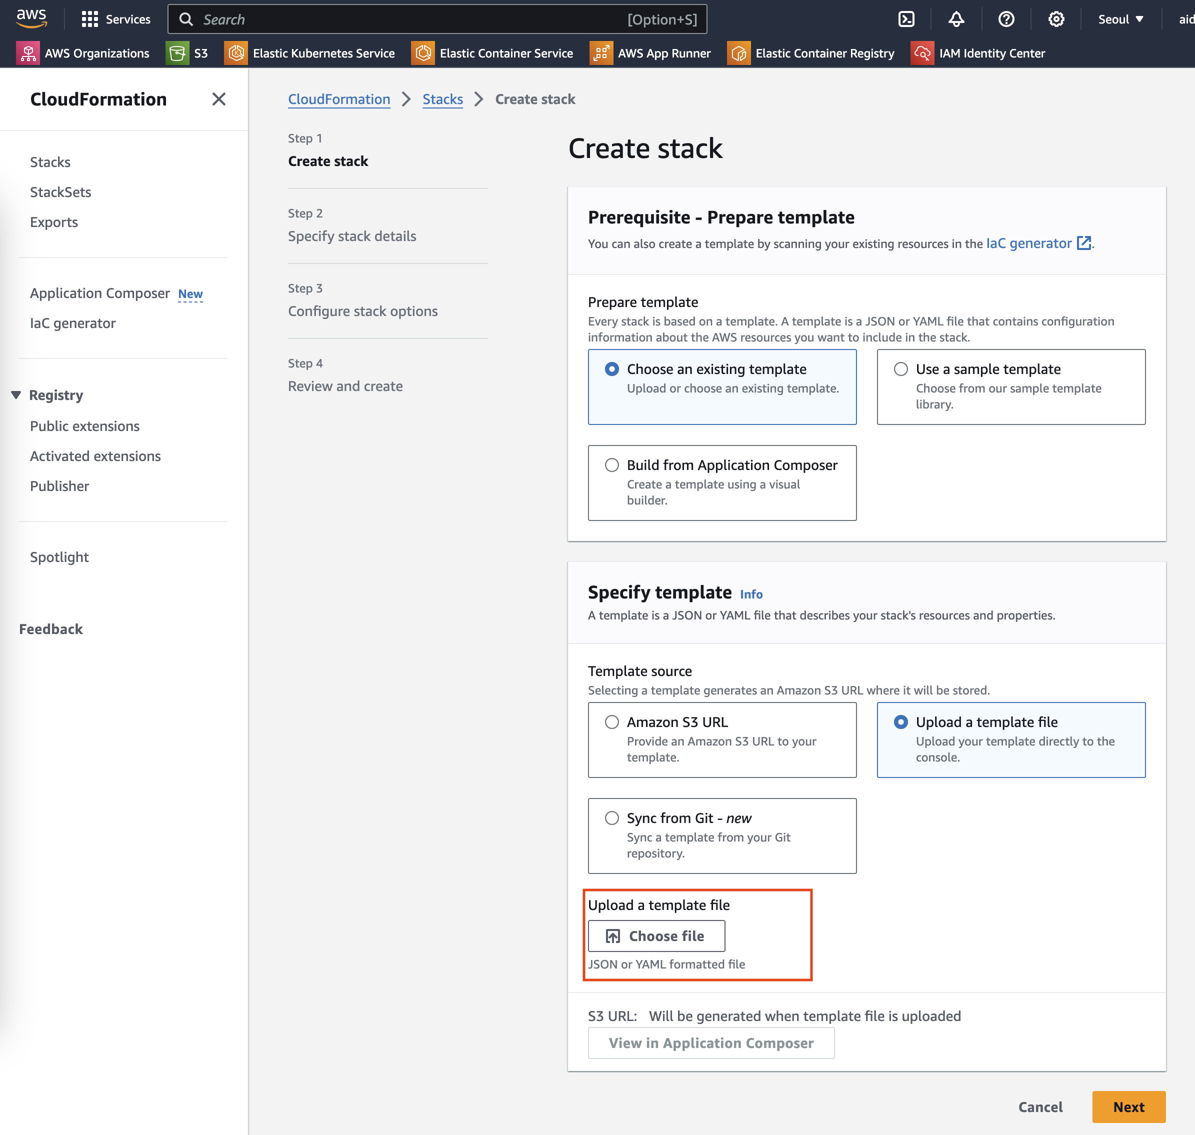Image resolution: width=1195 pixels, height=1135 pixels.
Task: Open StackSets in the sidebar
Action: point(60,192)
